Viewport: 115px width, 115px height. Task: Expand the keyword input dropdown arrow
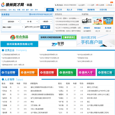pyautogui.click(x=23, y=27)
